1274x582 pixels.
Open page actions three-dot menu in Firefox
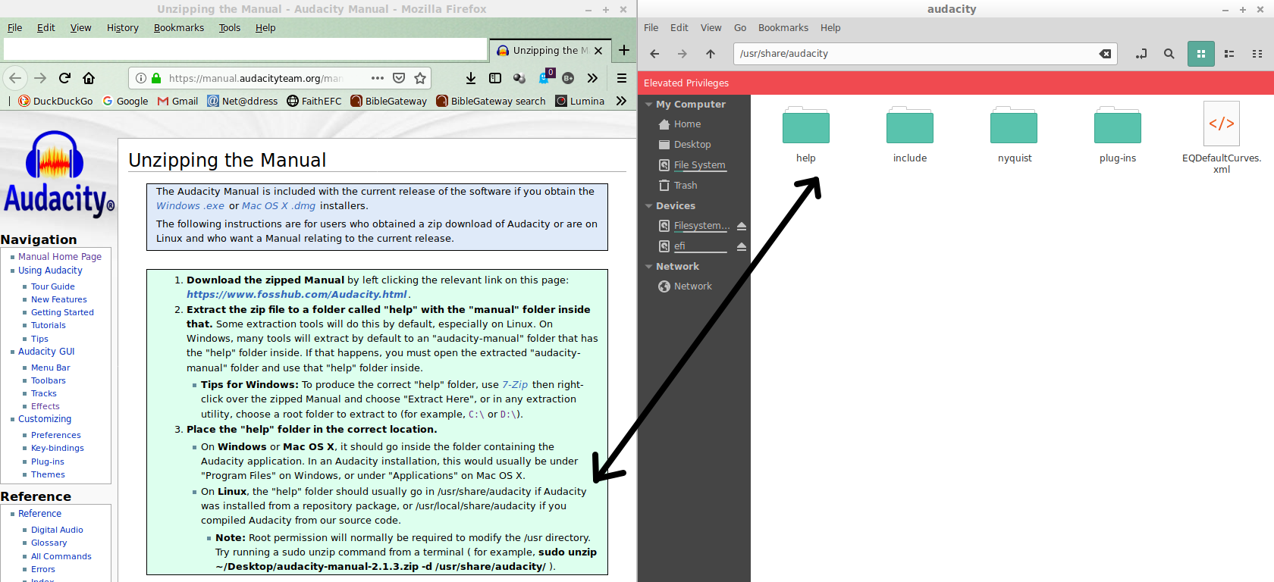click(x=377, y=78)
